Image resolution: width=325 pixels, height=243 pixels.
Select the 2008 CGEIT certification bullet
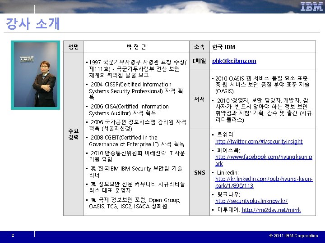pyautogui.click(x=135, y=141)
